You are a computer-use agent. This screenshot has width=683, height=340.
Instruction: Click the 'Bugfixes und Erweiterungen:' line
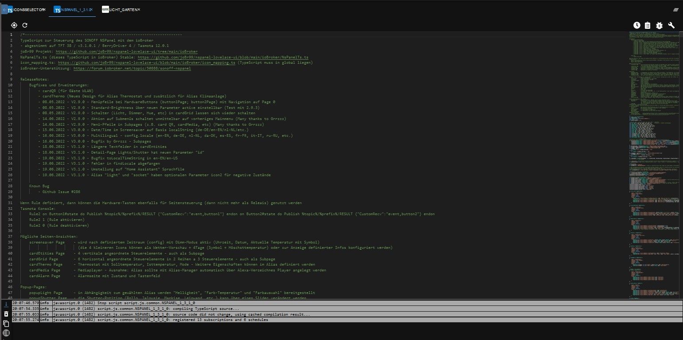(x=59, y=85)
